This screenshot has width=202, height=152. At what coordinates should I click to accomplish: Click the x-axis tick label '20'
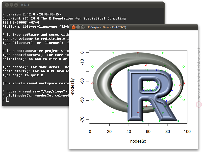click(109, 131)
